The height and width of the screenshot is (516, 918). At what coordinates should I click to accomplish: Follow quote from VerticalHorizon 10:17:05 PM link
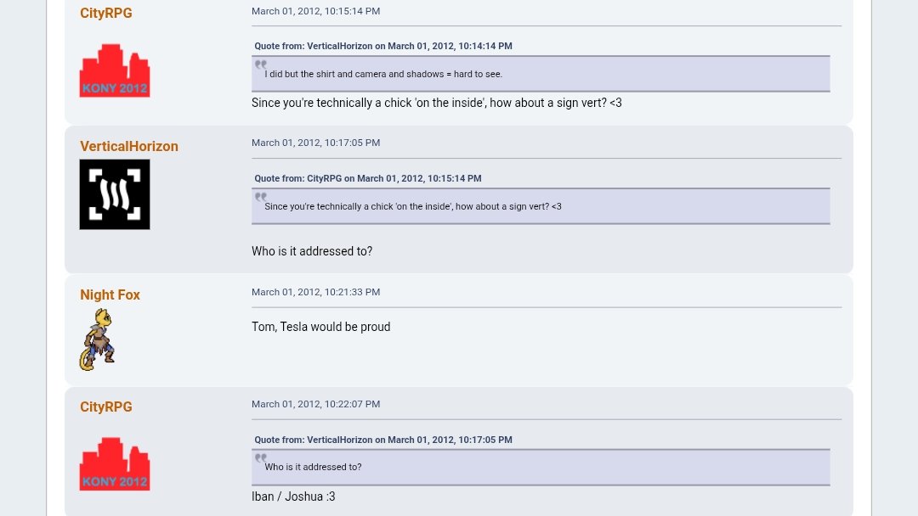coord(383,440)
